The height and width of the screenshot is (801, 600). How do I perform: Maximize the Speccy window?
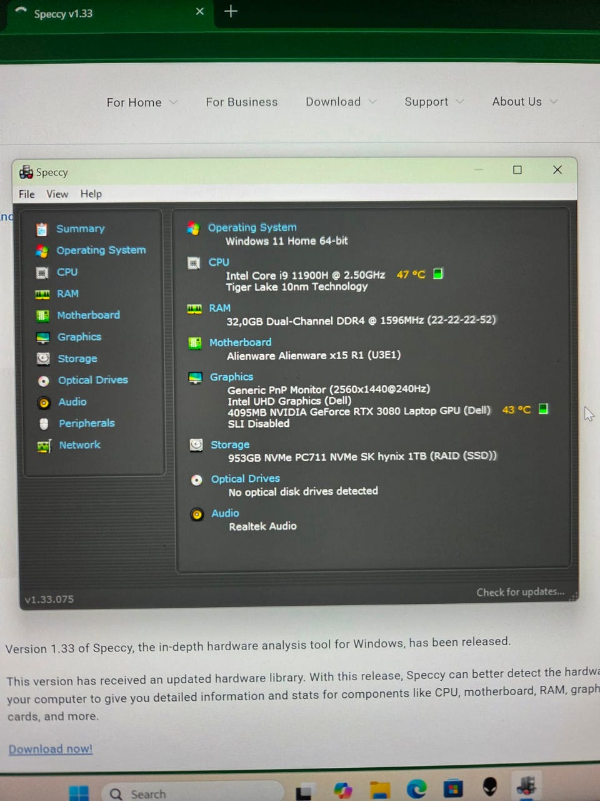pos(517,170)
